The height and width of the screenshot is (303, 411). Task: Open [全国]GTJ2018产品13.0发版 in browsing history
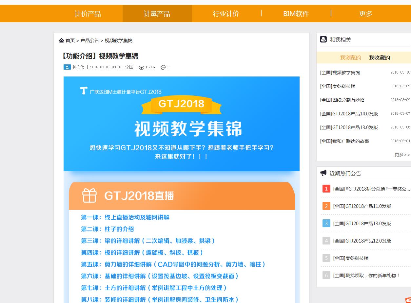tap(349, 127)
